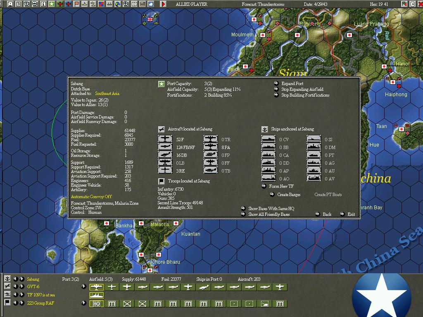Viewport: 423px width, 317px height.
Task: Click the next arrow beside TF 1097 is at sea
Action: [21, 295]
